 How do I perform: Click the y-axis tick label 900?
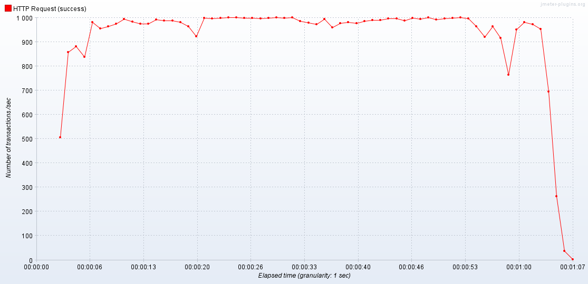28,42
